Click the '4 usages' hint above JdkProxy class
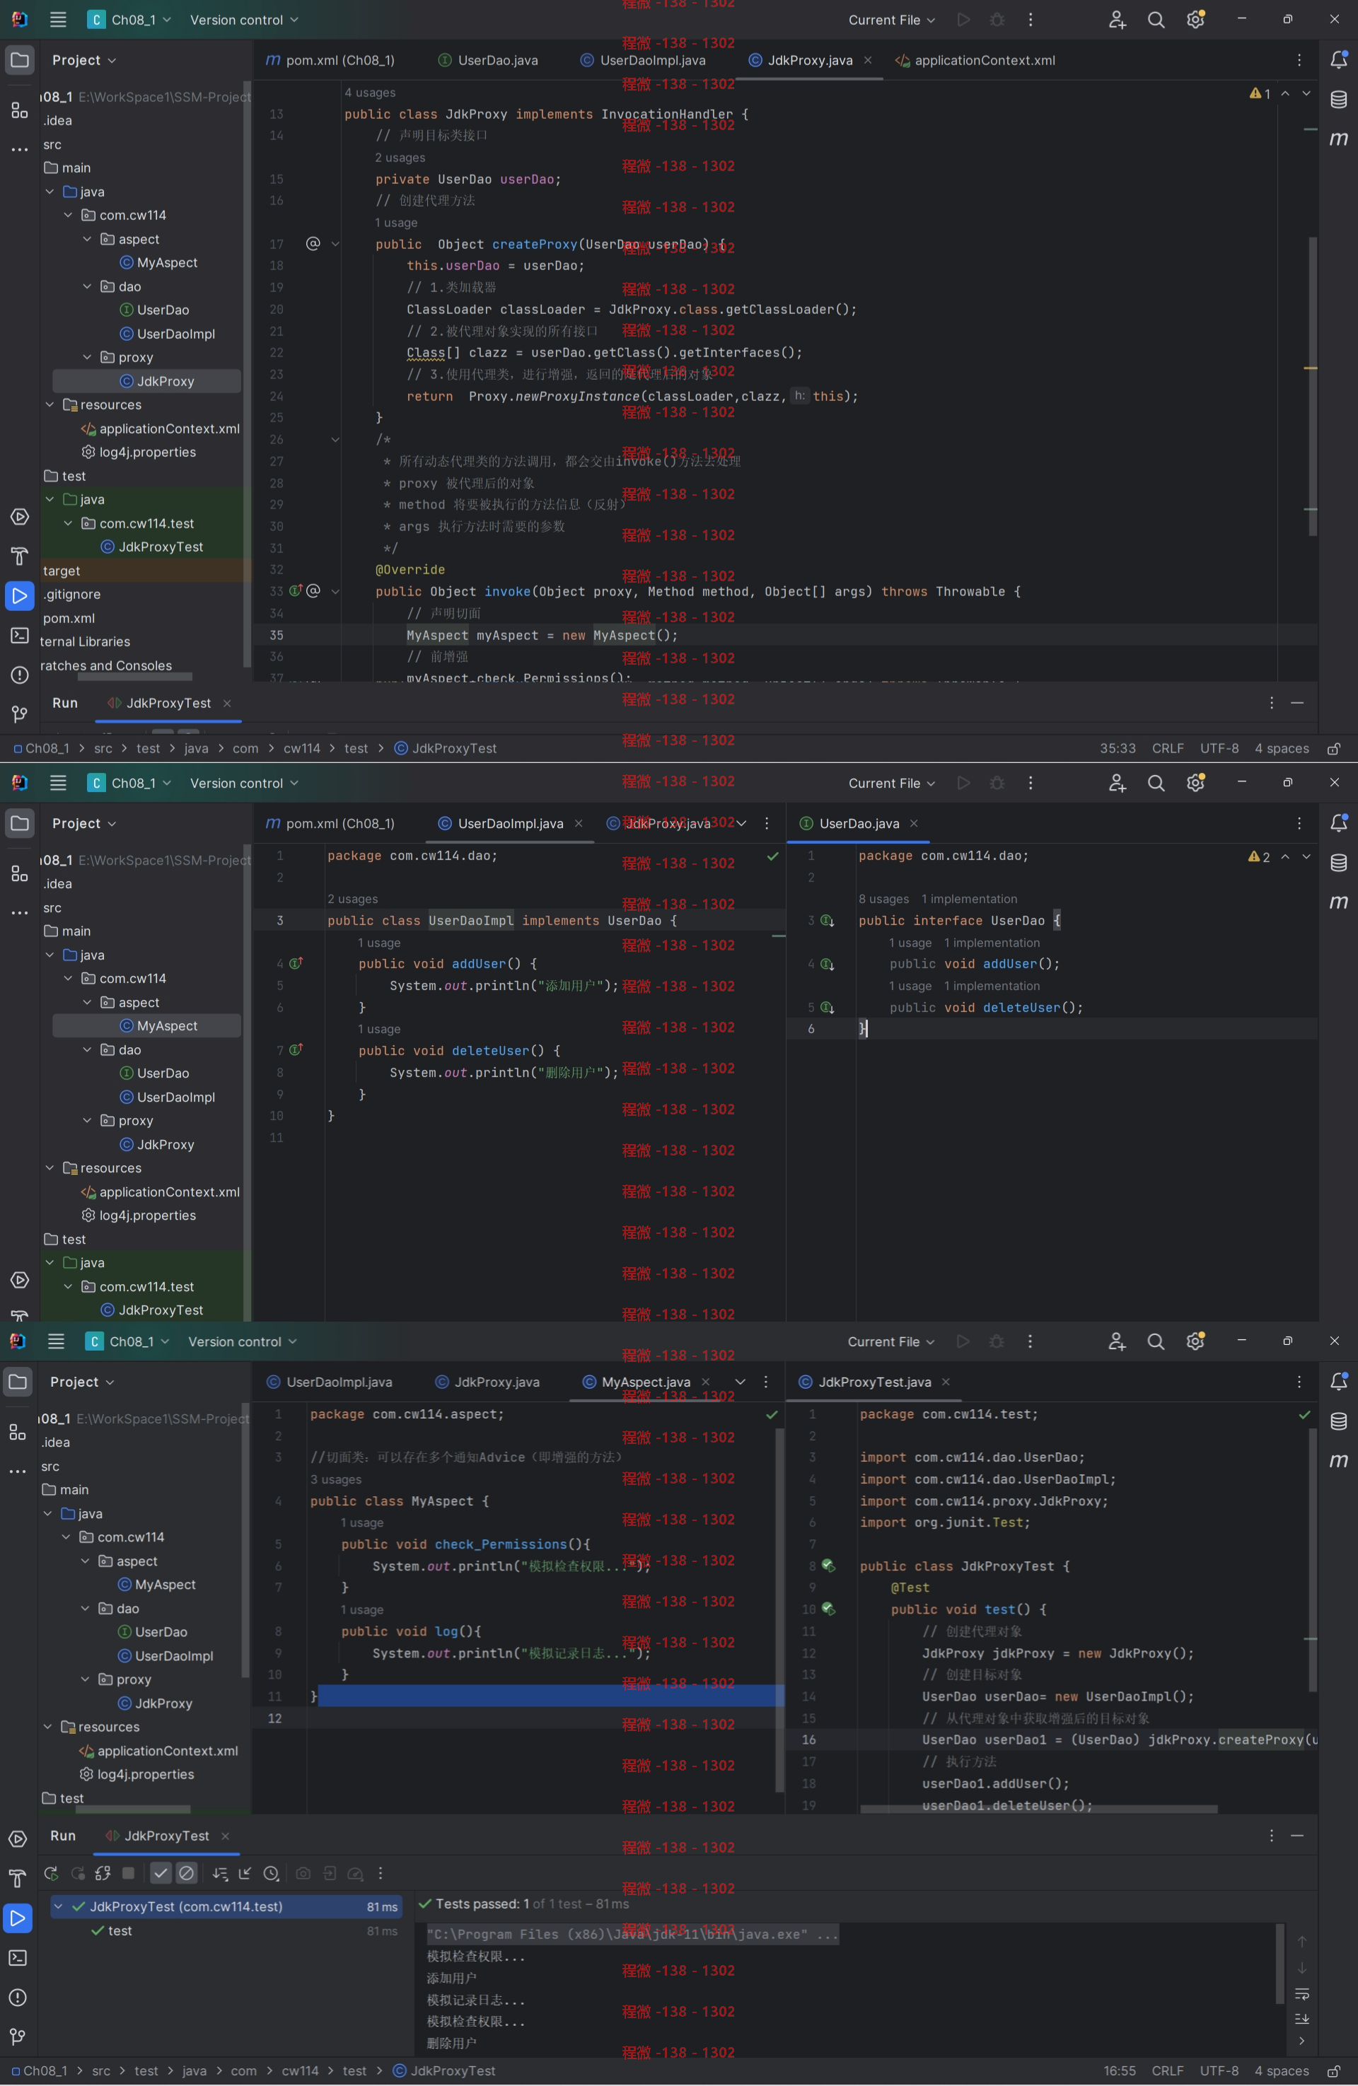The width and height of the screenshot is (1358, 2086). 370,92
